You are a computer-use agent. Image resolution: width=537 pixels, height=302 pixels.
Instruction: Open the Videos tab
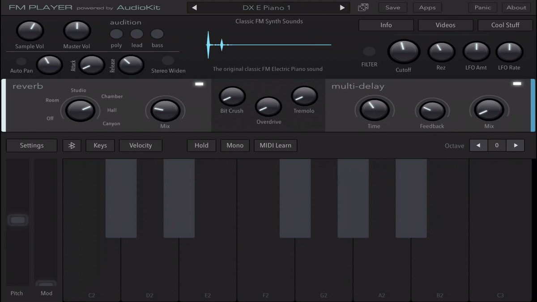tap(446, 25)
